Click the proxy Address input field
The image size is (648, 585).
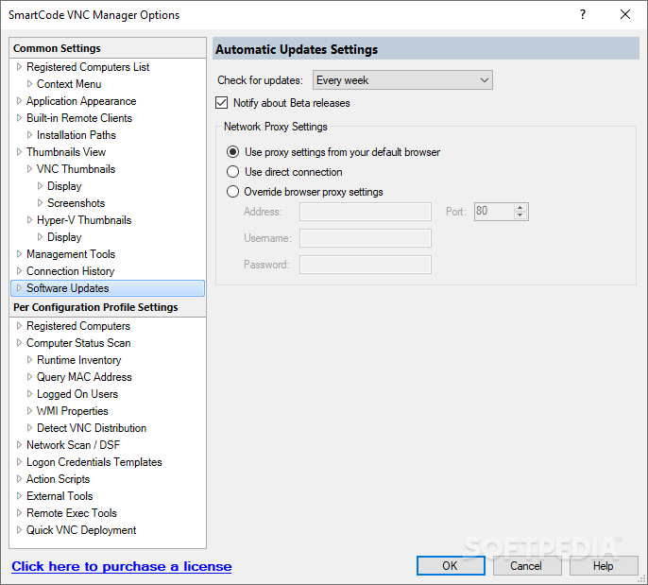pyautogui.click(x=366, y=212)
